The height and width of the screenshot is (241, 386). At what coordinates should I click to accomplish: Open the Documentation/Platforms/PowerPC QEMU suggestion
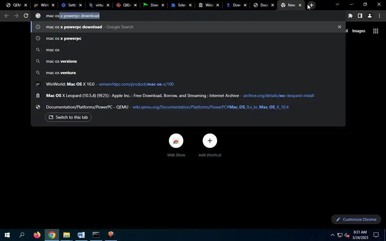tap(188, 107)
